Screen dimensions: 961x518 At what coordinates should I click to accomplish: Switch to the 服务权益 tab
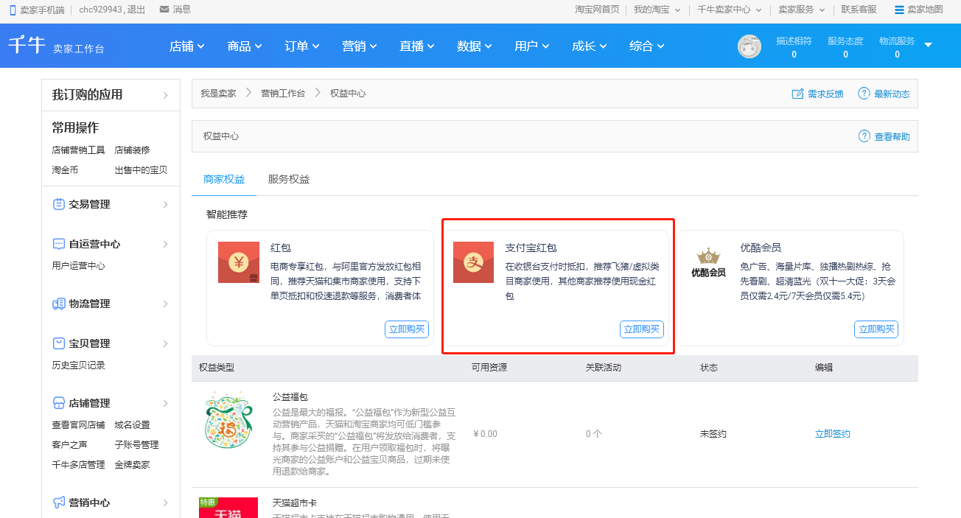pyautogui.click(x=289, y=179)
